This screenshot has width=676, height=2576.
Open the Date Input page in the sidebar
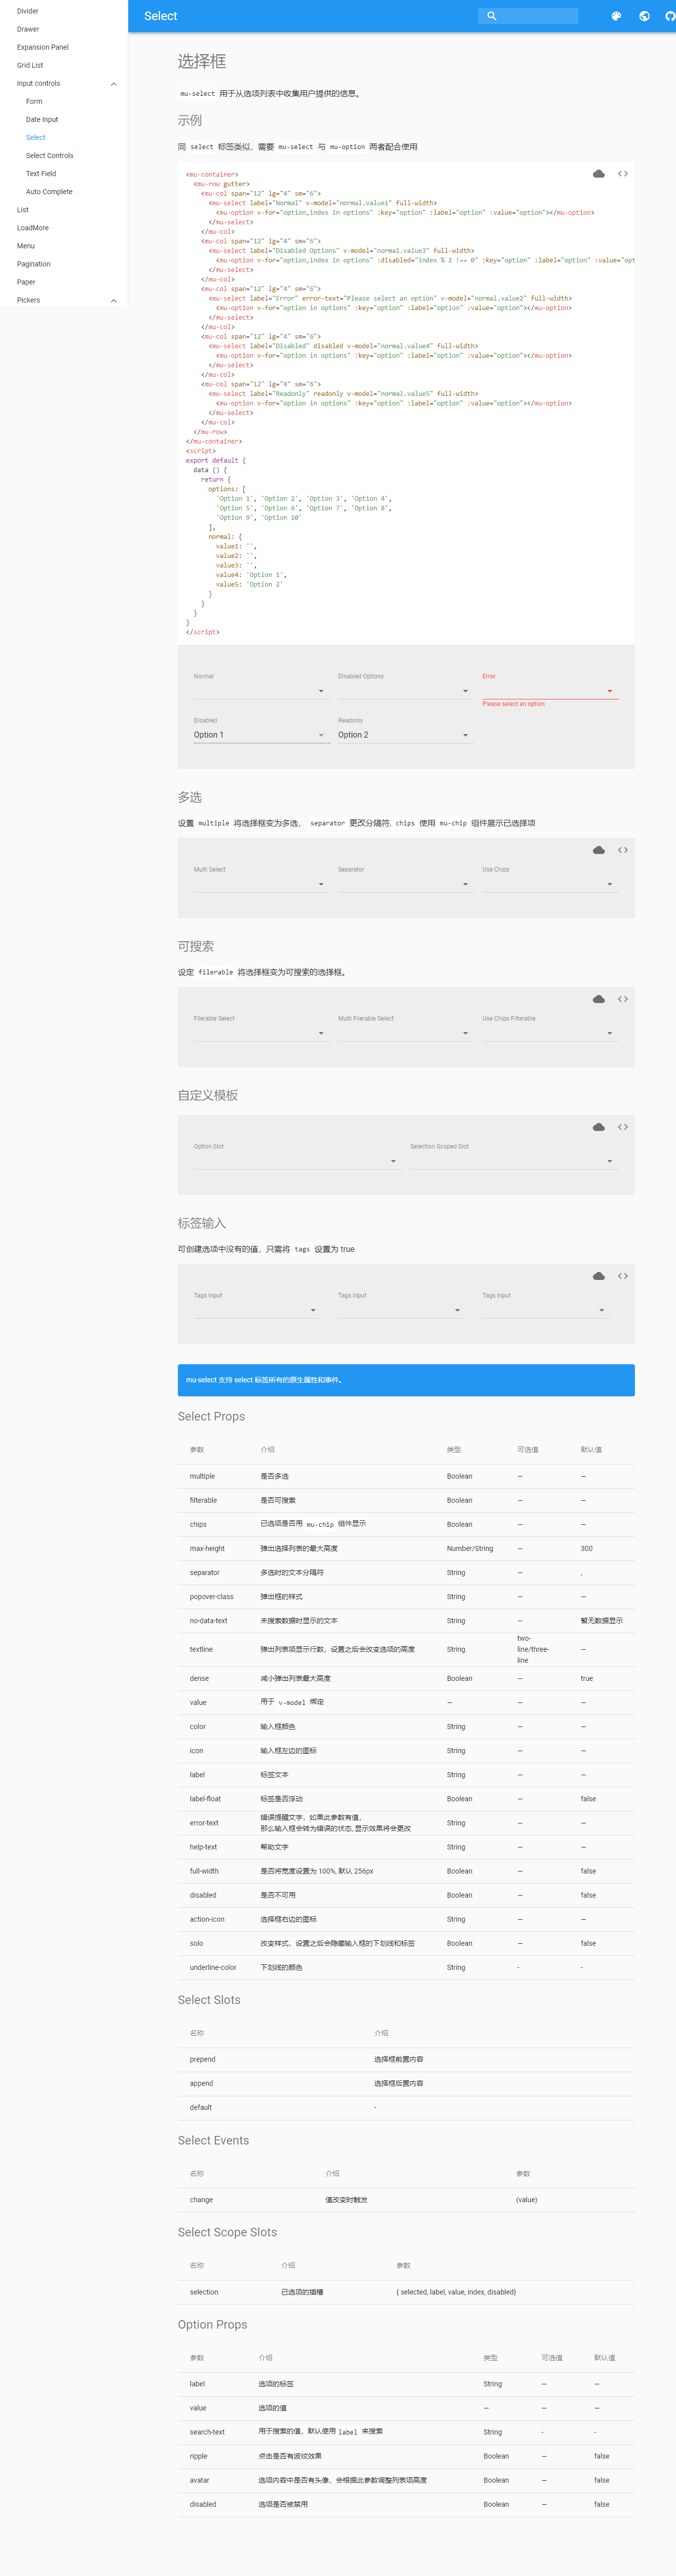coord(42,119)
